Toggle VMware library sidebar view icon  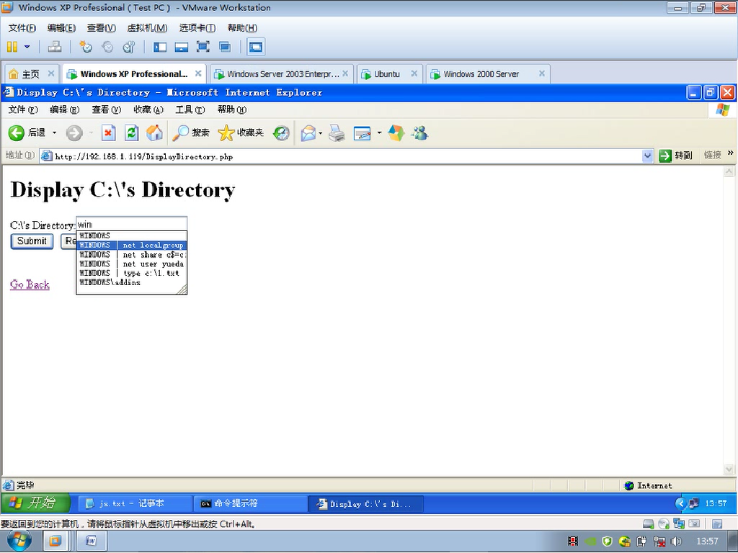160,47
